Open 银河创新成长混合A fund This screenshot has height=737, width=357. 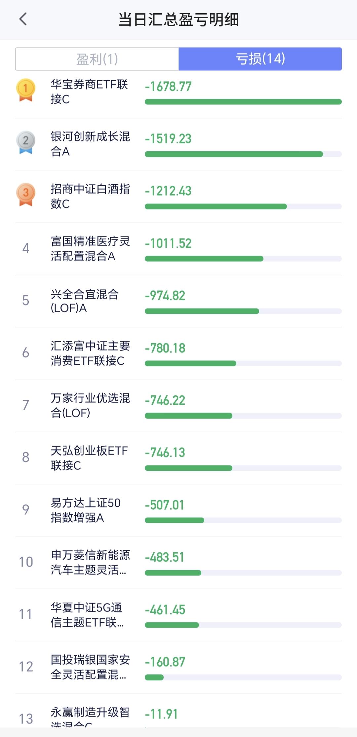point(90,144)
